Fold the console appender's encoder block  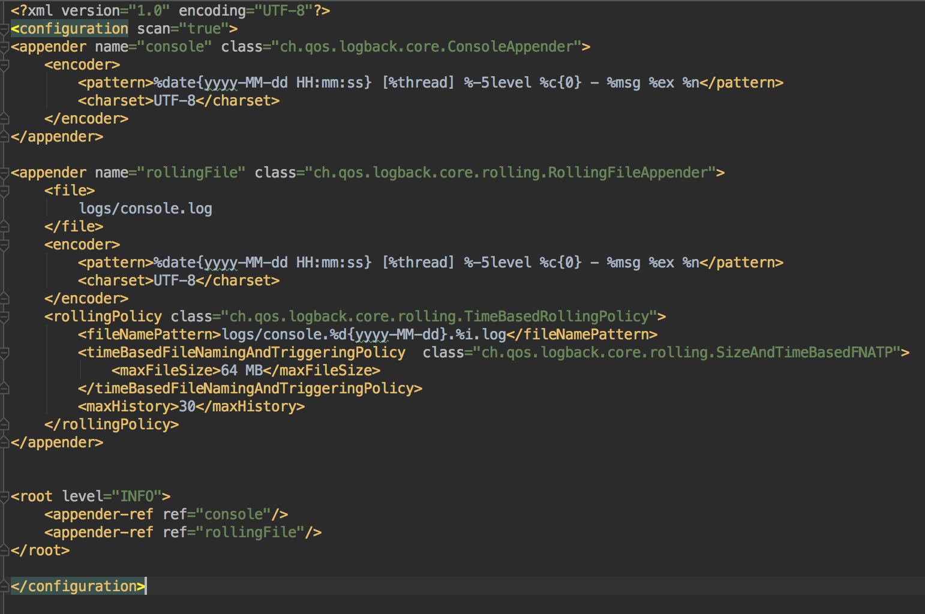point(4,65)
